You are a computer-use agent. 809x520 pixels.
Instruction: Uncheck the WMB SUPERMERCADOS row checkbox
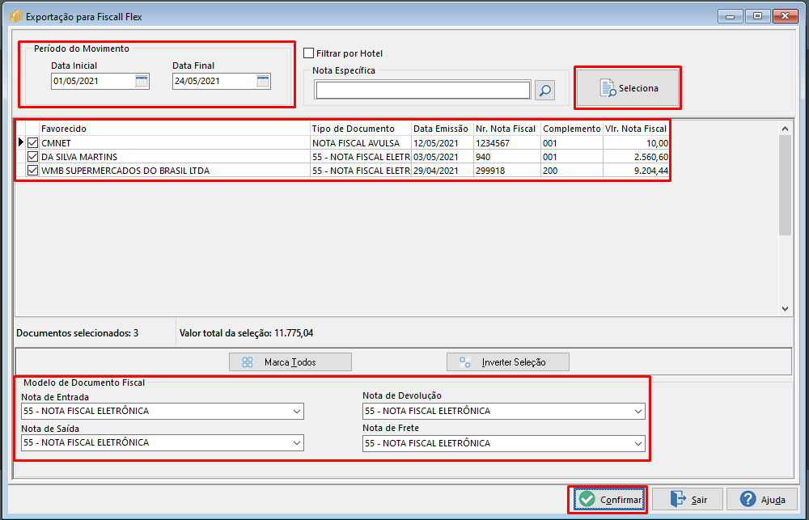pyautogui.click(x=32, y=171)
